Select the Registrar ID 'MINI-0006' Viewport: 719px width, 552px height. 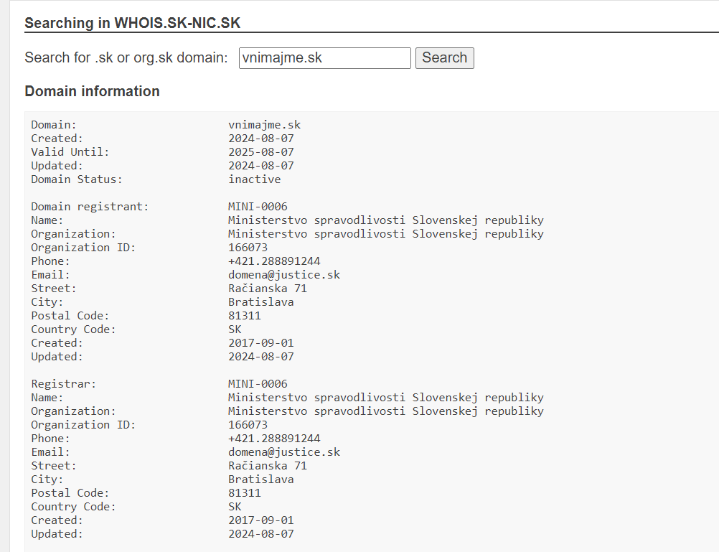click(258, 383)
